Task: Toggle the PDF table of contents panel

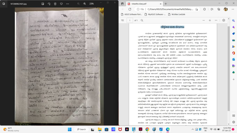Action: pos(122,20)
